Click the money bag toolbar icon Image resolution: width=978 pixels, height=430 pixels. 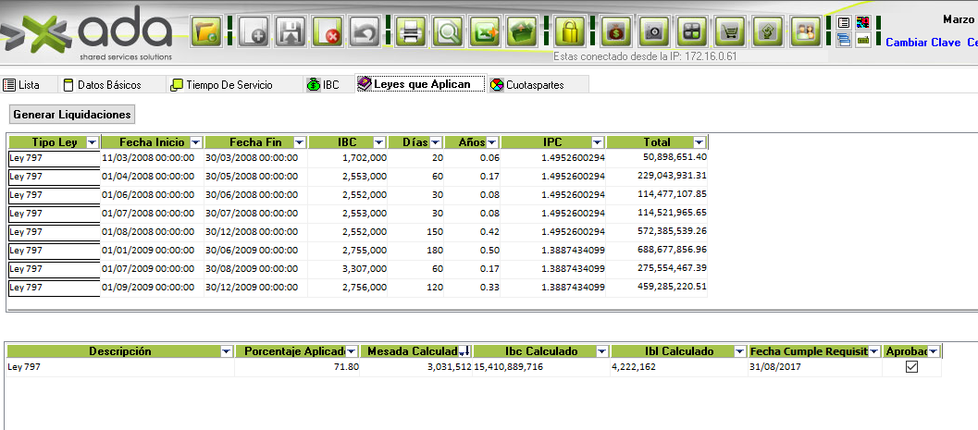click(615, 32)
